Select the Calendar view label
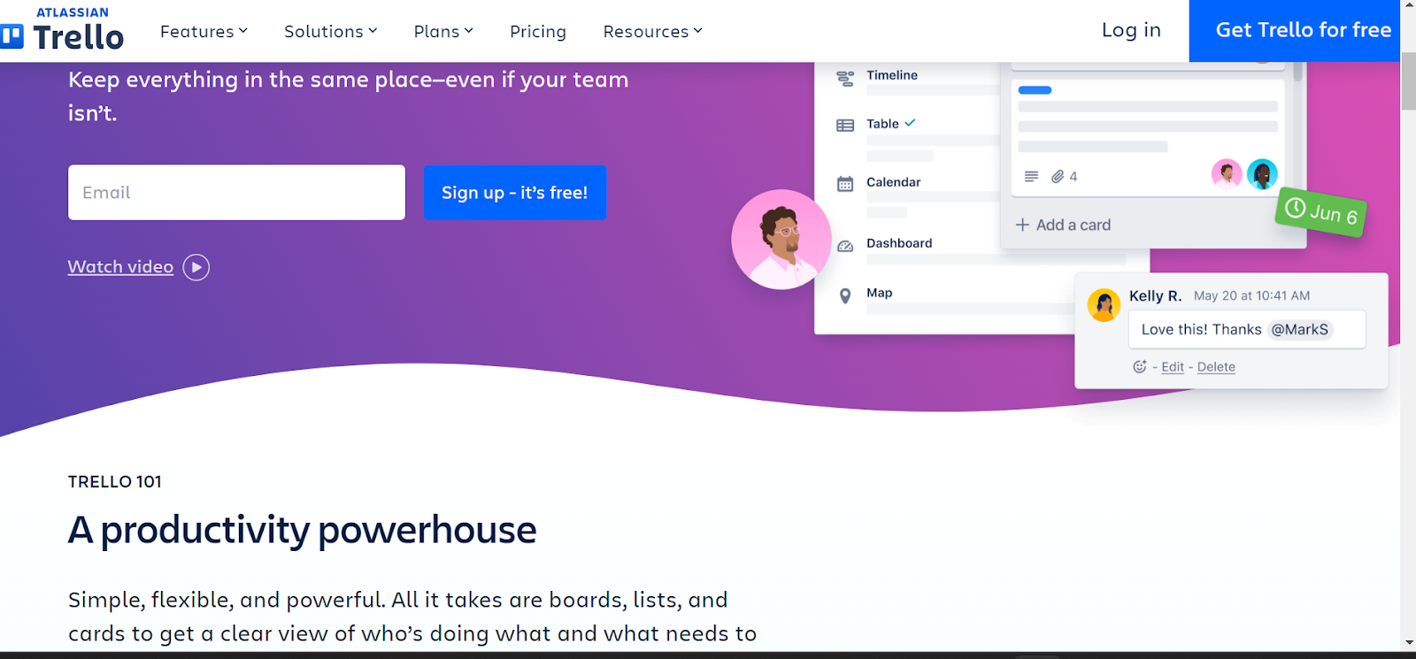This screenshot has width=1416, height=659. [x=894, y=182]
